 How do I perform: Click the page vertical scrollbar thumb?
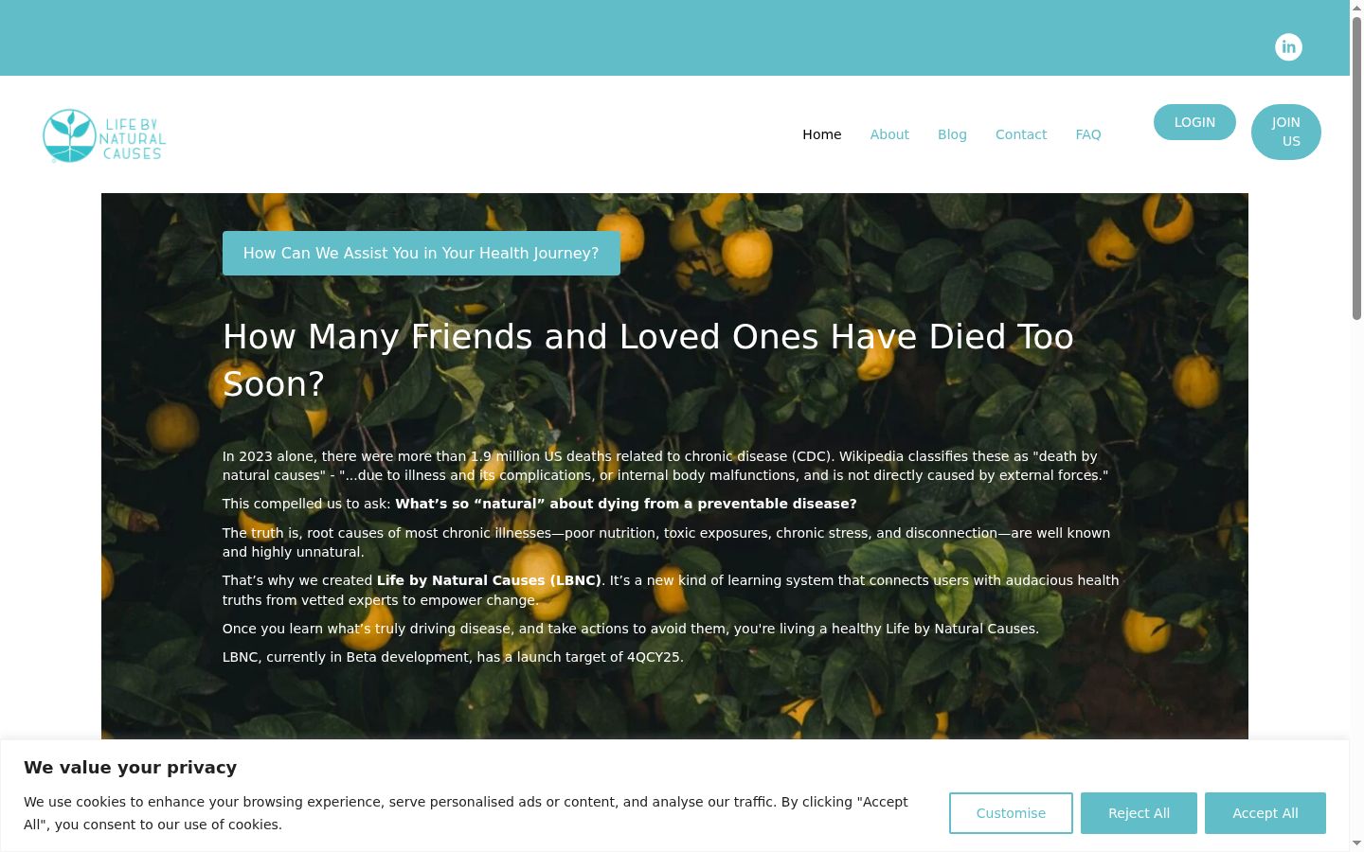1356,169
